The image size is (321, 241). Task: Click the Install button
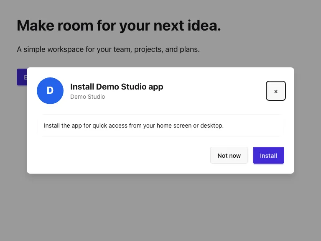268,155
